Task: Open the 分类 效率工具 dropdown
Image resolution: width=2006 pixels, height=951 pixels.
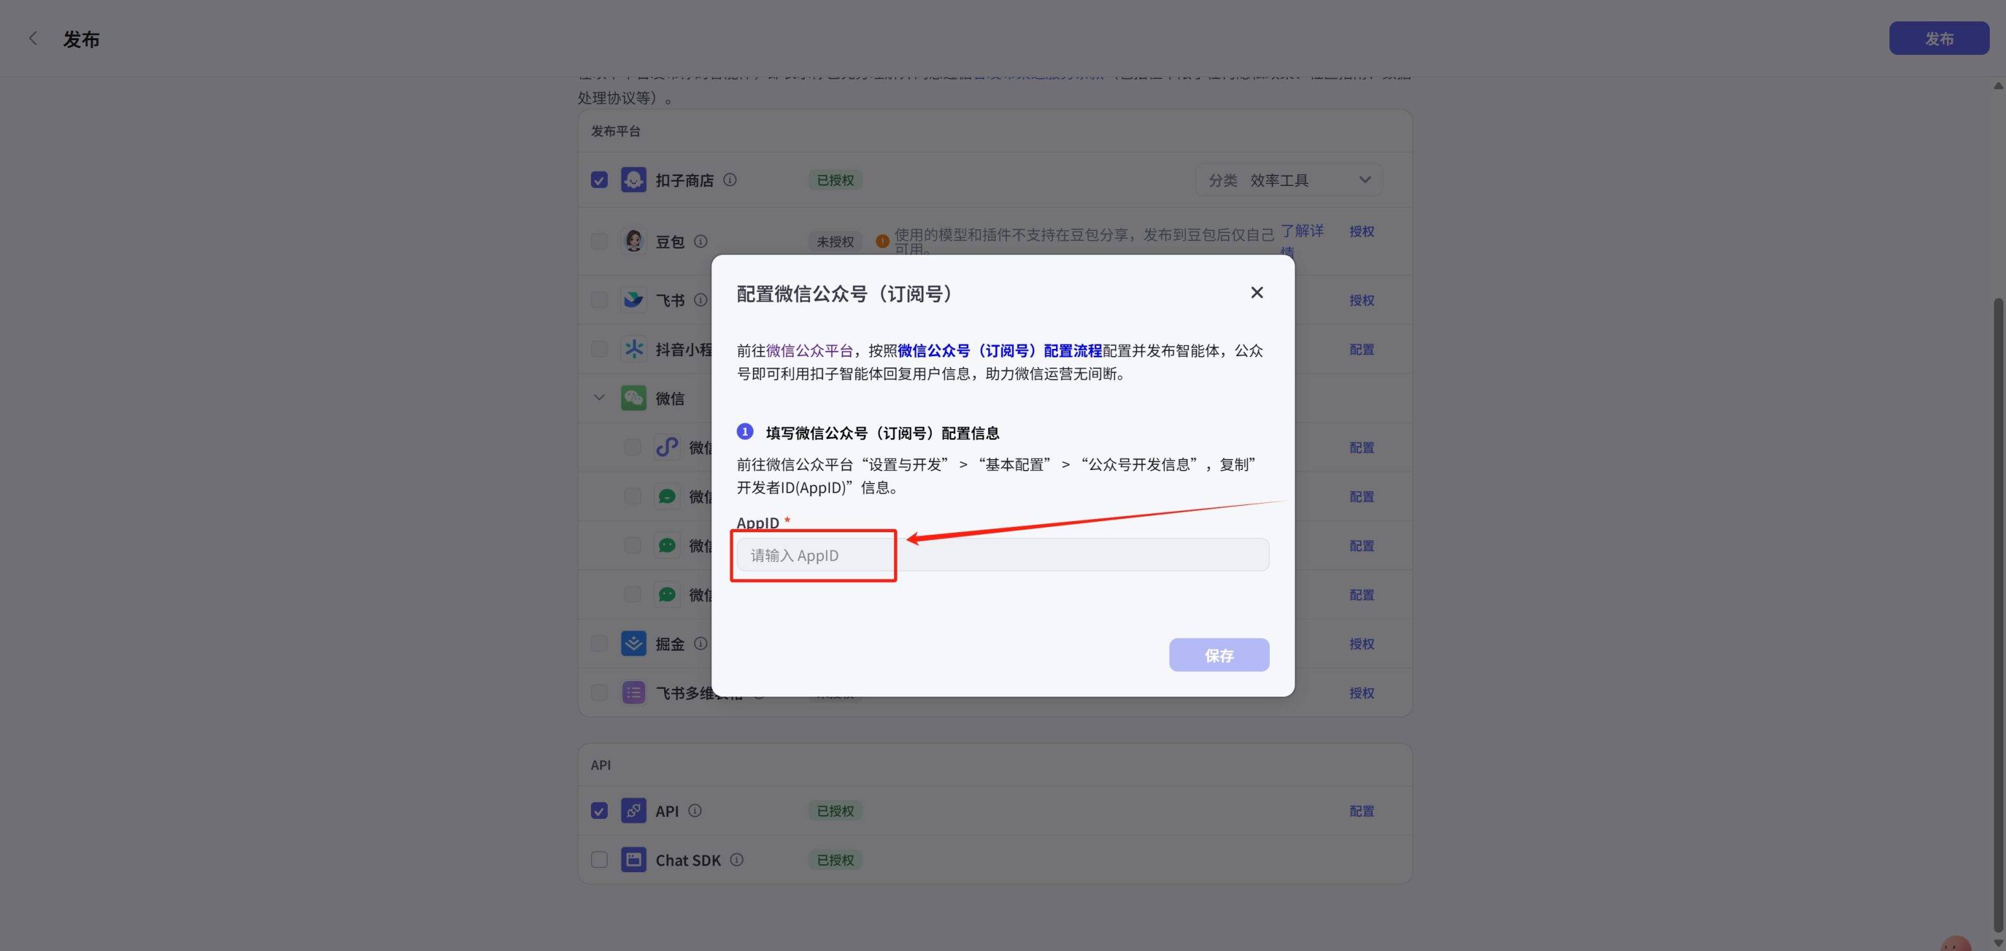Action: point(1289,180)
